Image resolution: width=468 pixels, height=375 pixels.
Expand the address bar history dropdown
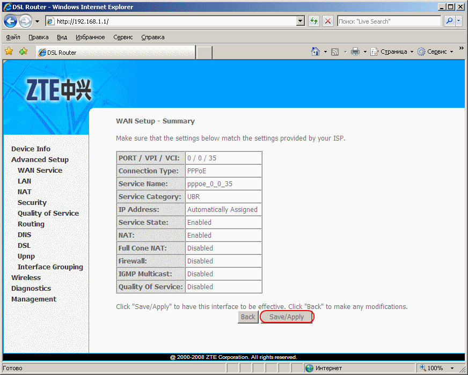(x=301, y=21)
